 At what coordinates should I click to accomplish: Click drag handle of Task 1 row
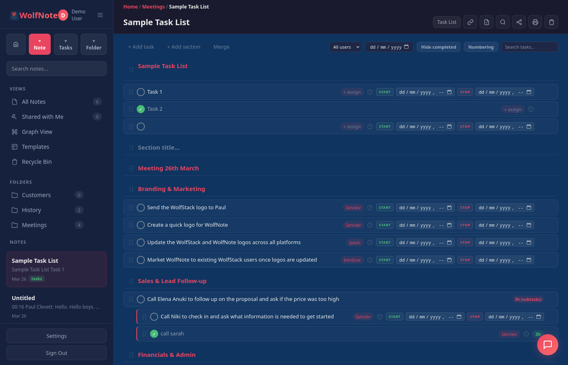click(x=131, y=92)
